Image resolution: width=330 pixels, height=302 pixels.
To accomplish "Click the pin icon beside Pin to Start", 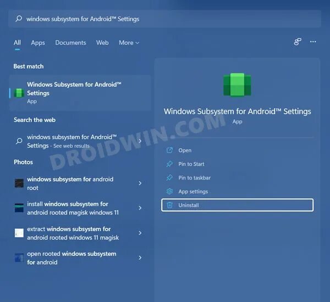I will [x=169, y=164].
